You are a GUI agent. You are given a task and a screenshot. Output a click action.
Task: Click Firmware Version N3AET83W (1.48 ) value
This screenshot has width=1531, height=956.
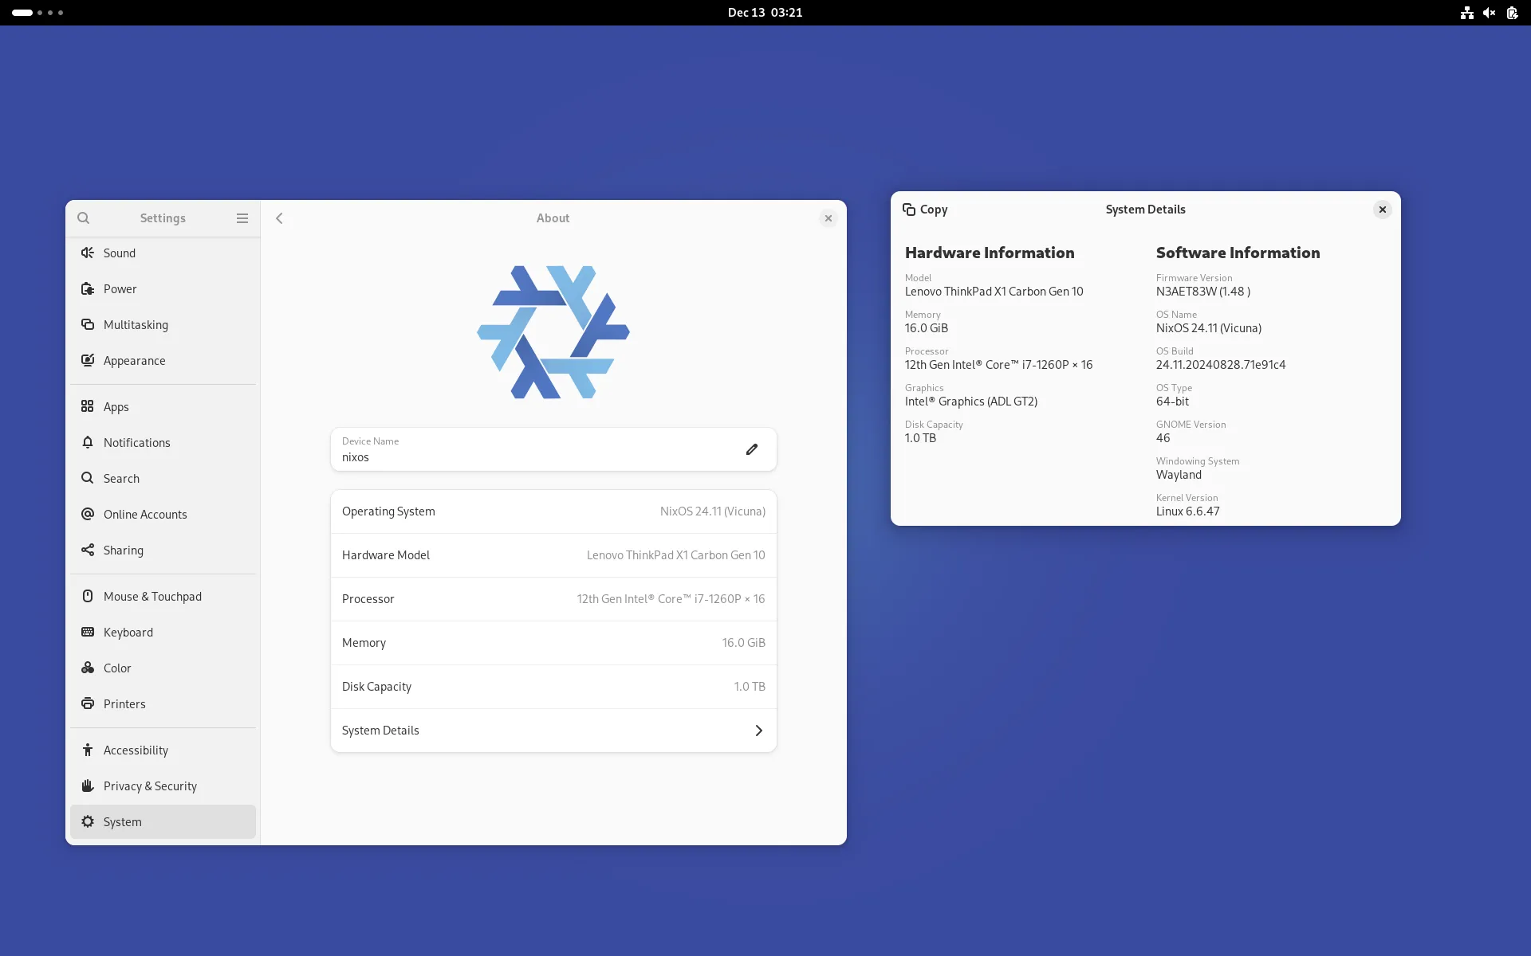coord(1203,292)
